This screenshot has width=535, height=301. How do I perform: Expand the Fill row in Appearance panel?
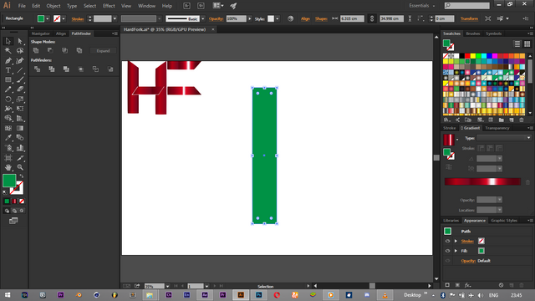pos(456,251)
